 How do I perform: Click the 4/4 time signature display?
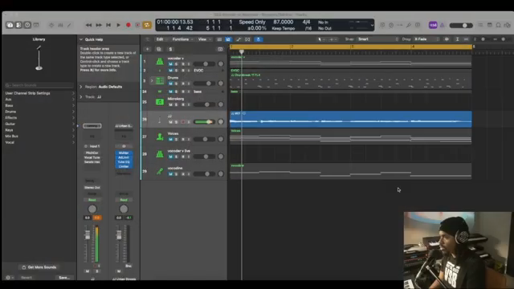click(306, 22)
